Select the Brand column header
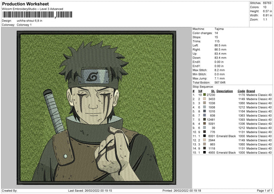Viewport: 274px width, 194px height. point(251,91)
